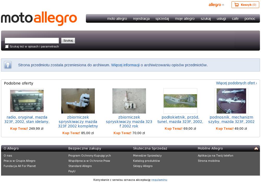Image resolution: width=261 pixels, height=185 pixels.
Task: Open 'Aplikacja na Twój telefon' footer link
Action: point(215,156)
